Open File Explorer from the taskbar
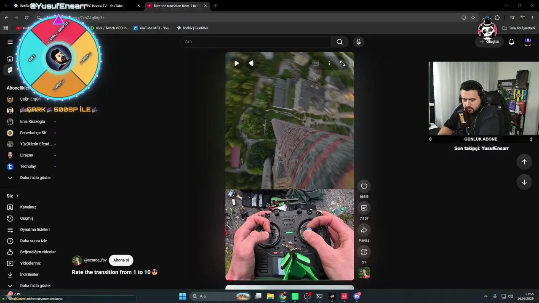The width and height of the screenshot is (539, 303). [x=270, y=296]
